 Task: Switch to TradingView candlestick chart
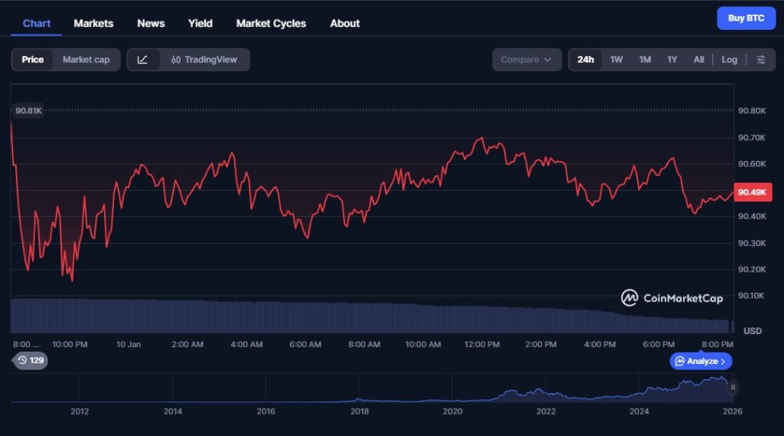point(204,60)
